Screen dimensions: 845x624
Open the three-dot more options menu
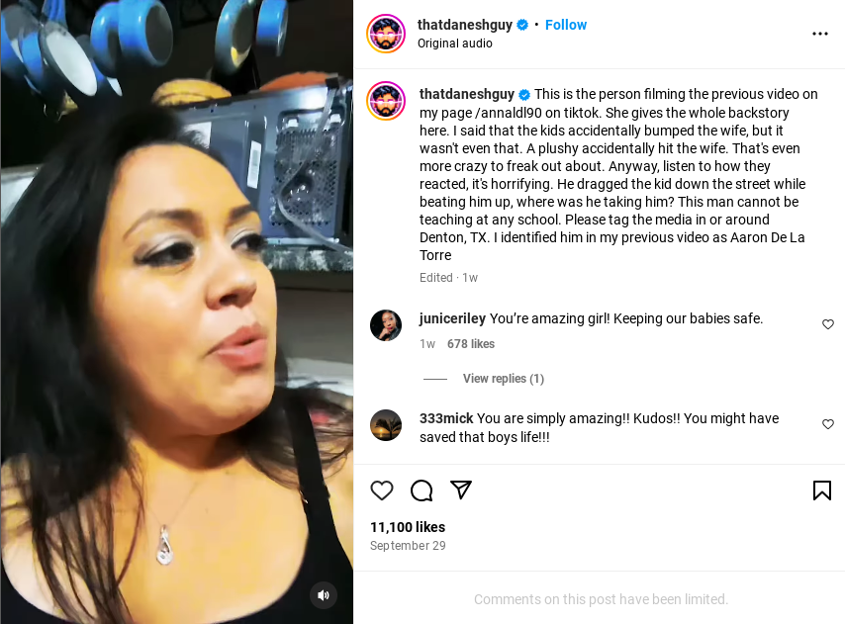click(x=819, y=34)
